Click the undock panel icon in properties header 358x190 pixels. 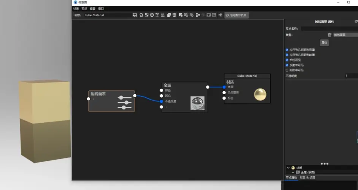[356, 21]
